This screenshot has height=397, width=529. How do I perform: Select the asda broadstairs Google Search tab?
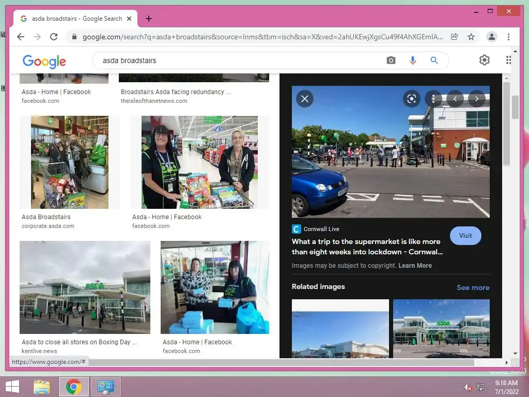(x=75, y=19)
